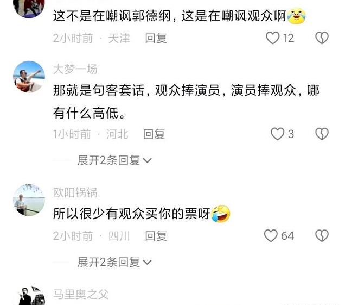The height and width of the screenshot is (305, 345).
Task: Dislike the 天津 comment using broken heart
Action: 322,38
